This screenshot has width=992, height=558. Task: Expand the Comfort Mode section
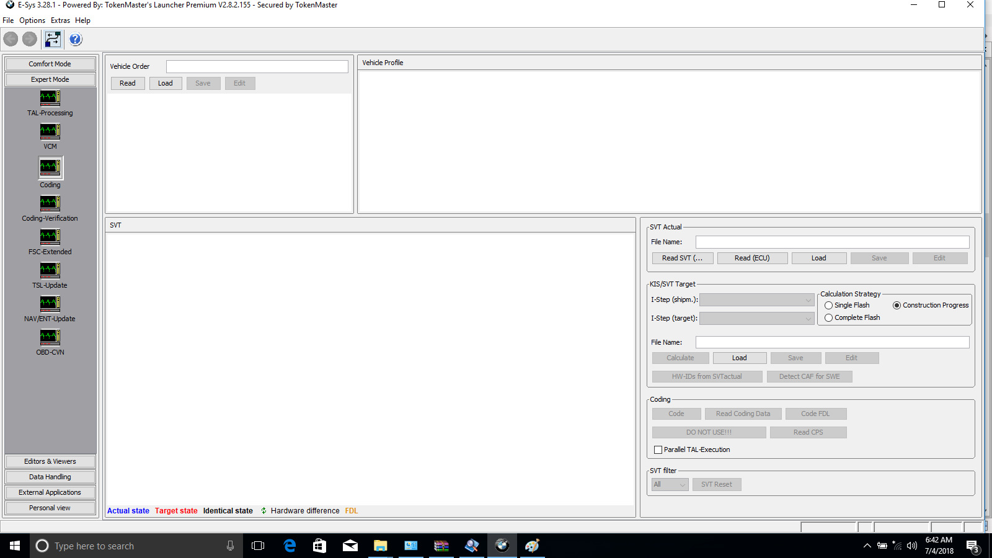point(50,64)
